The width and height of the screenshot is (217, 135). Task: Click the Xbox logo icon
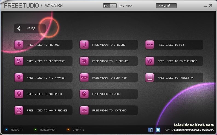pyautogui.click(x=84, y=94)
